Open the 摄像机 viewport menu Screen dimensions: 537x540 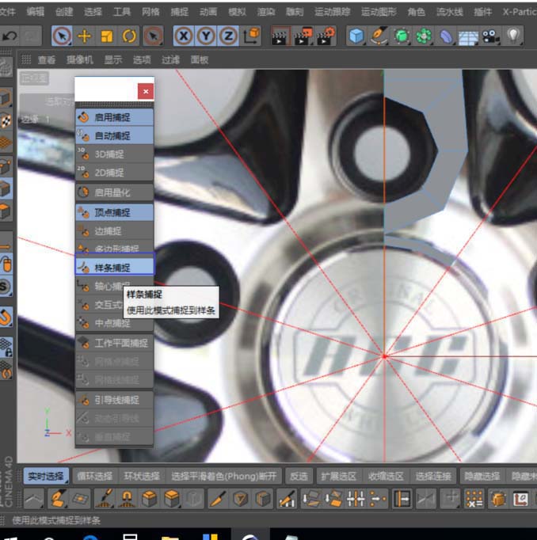(x=79, y=59)
